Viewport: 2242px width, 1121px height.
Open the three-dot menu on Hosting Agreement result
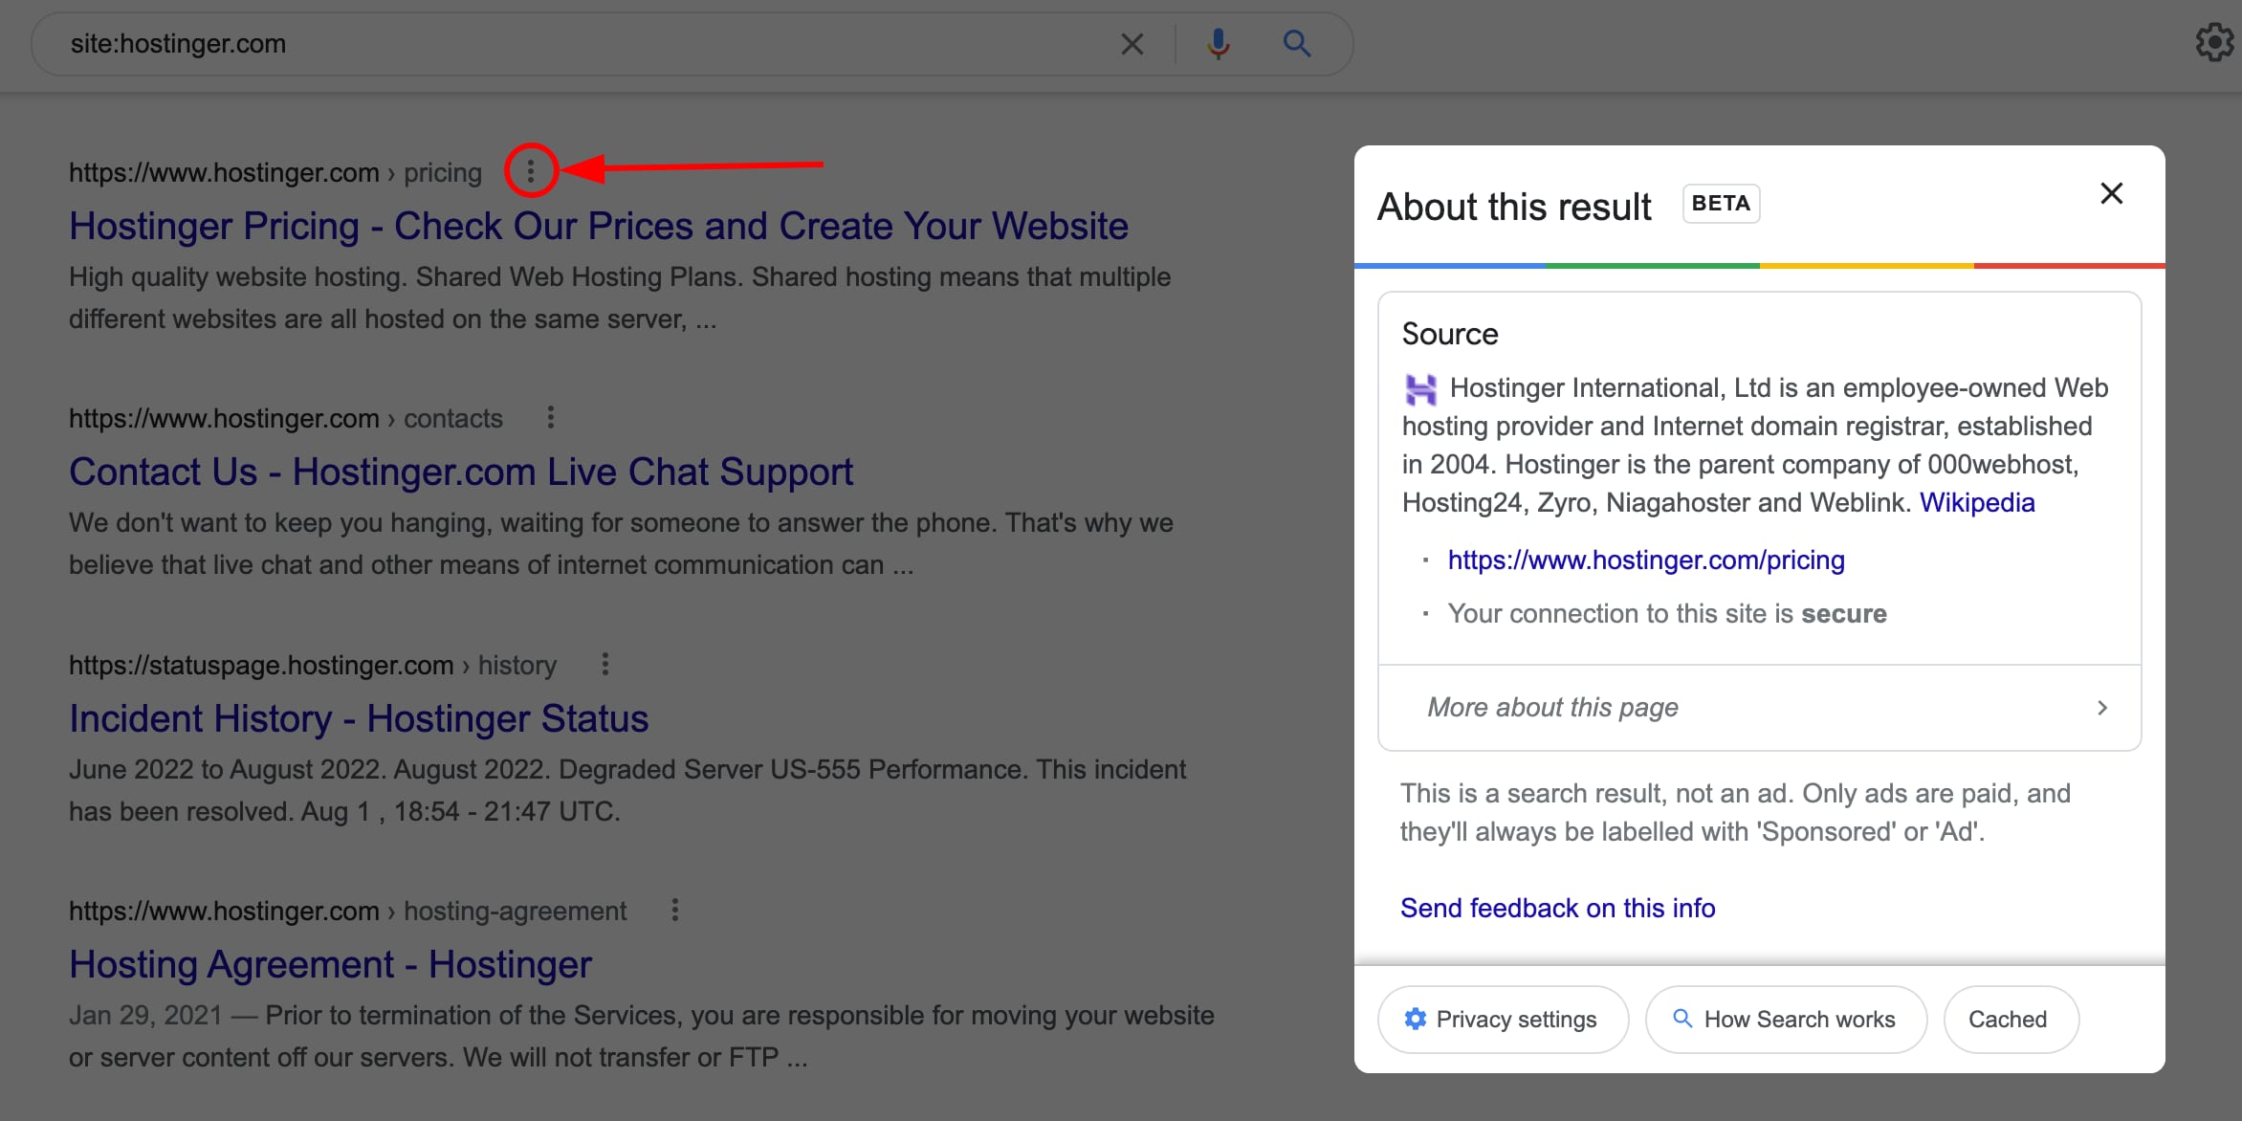(x=674, y=911)
